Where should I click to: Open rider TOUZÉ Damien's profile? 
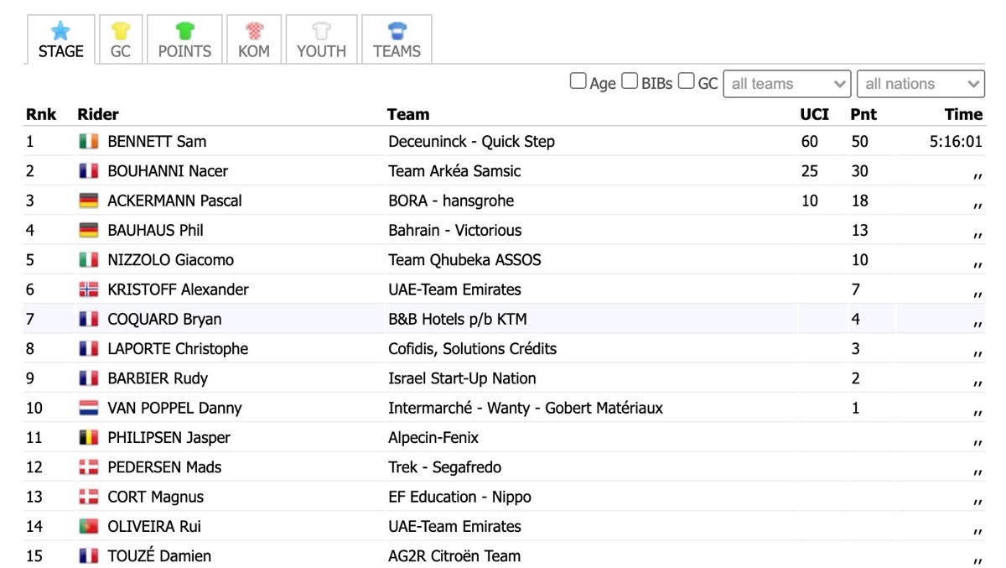pyautogui.click(x=159, y=556)
